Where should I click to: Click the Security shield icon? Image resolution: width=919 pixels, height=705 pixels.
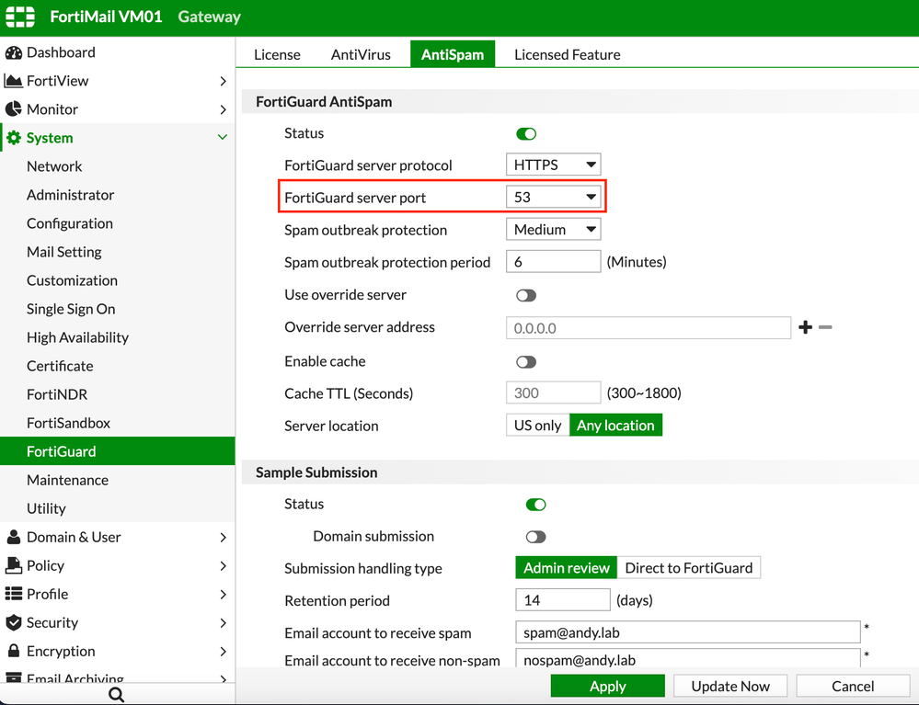tap(14, 622)
